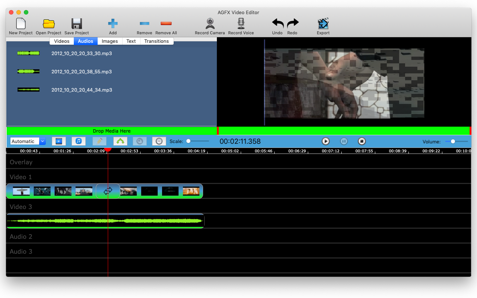Undo the last action
This screenshot has width=477, height=298.
pos(278,23)
